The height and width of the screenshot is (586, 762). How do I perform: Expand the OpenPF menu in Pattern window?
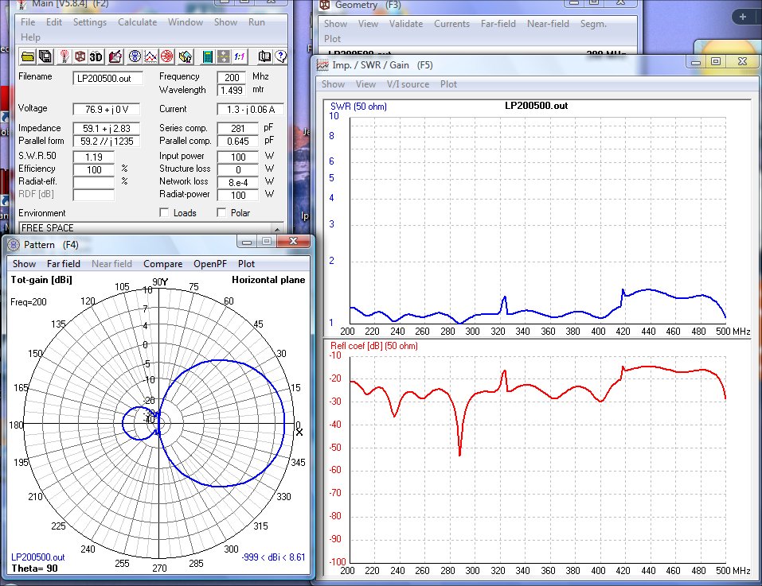pos(211,264)
